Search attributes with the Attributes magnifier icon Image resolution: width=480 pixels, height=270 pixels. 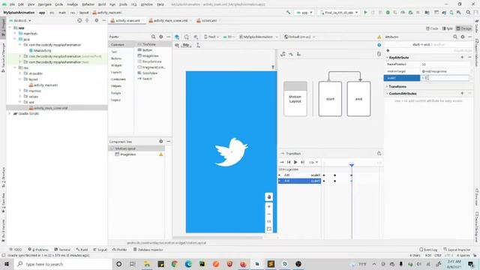[x=455, y=37]
